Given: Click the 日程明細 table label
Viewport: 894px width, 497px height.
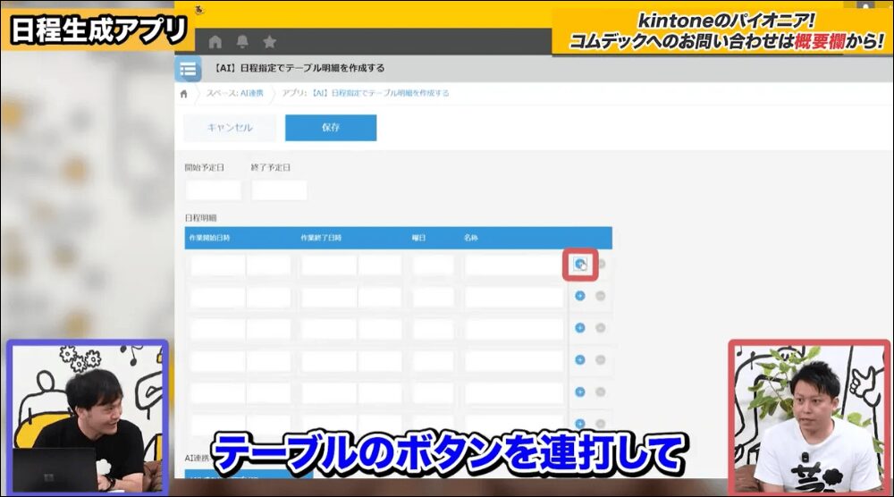Looking at the screenshot, I should 200,218.
